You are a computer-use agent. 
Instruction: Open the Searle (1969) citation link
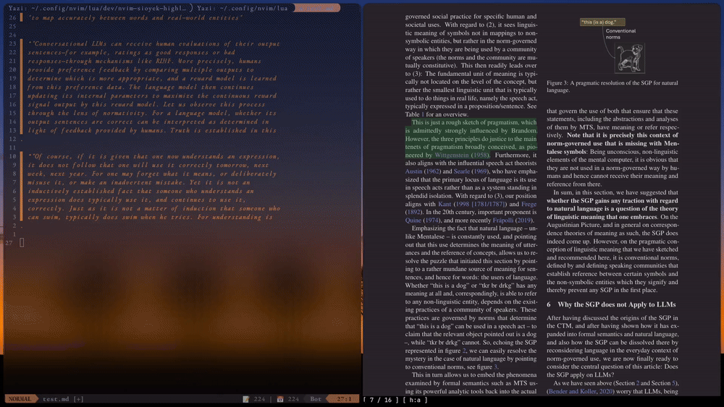click(x=471, y=171)
